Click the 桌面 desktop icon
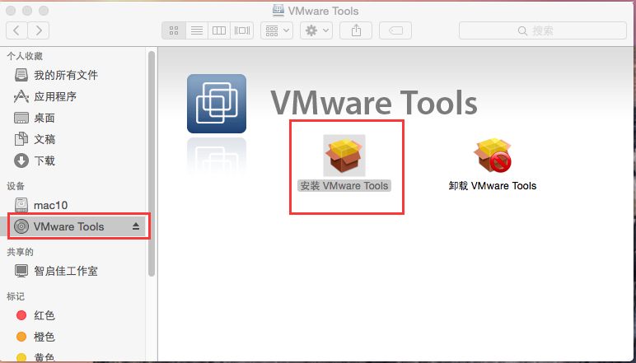 (x=21, y=118)
